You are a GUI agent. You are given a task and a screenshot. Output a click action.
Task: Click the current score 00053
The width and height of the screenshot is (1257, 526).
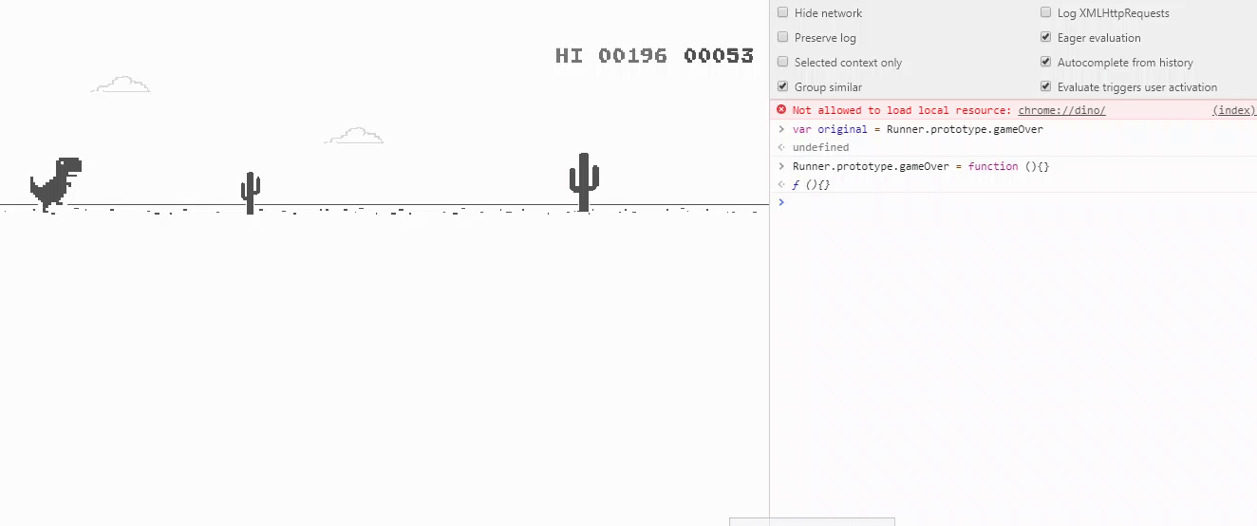click(719, 56)
